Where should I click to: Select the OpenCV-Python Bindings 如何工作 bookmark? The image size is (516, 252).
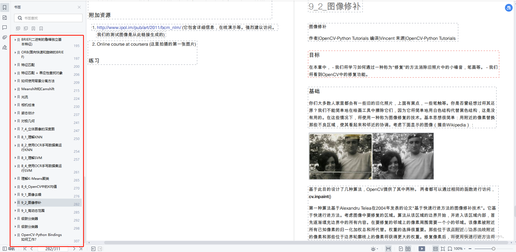pos(42,237)
